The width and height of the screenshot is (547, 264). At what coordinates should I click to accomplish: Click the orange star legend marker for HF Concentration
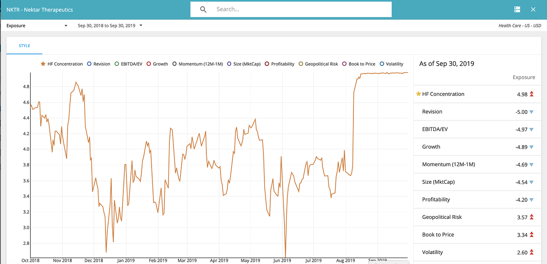click(x=43, y=64)
